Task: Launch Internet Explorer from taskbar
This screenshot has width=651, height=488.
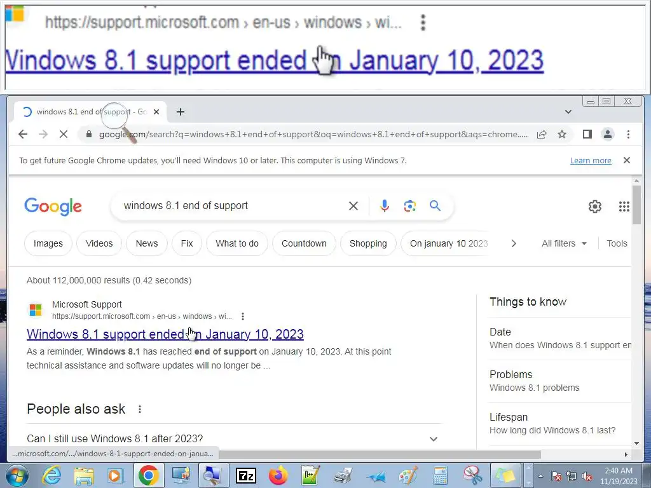Action: (x=52, y=475)
